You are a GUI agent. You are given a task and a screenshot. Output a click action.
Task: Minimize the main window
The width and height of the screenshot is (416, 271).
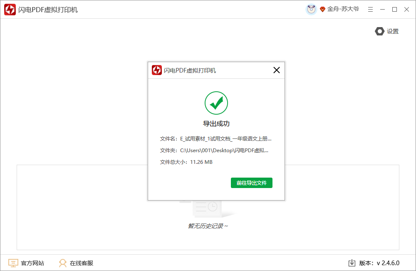click(382, 10)
